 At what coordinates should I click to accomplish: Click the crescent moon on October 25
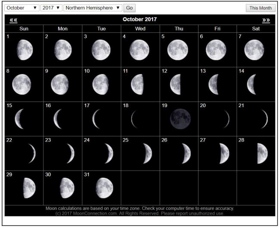coord(148,154)
